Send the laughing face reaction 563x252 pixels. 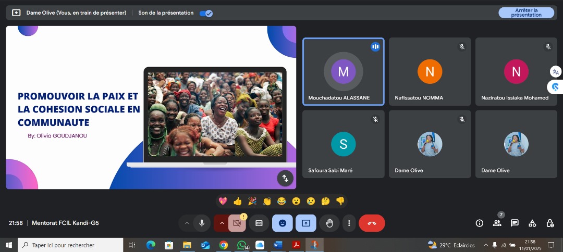click(281, 201)
